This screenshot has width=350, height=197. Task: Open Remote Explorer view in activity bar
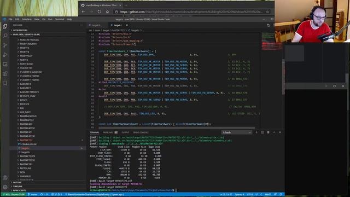click(5, 65)
